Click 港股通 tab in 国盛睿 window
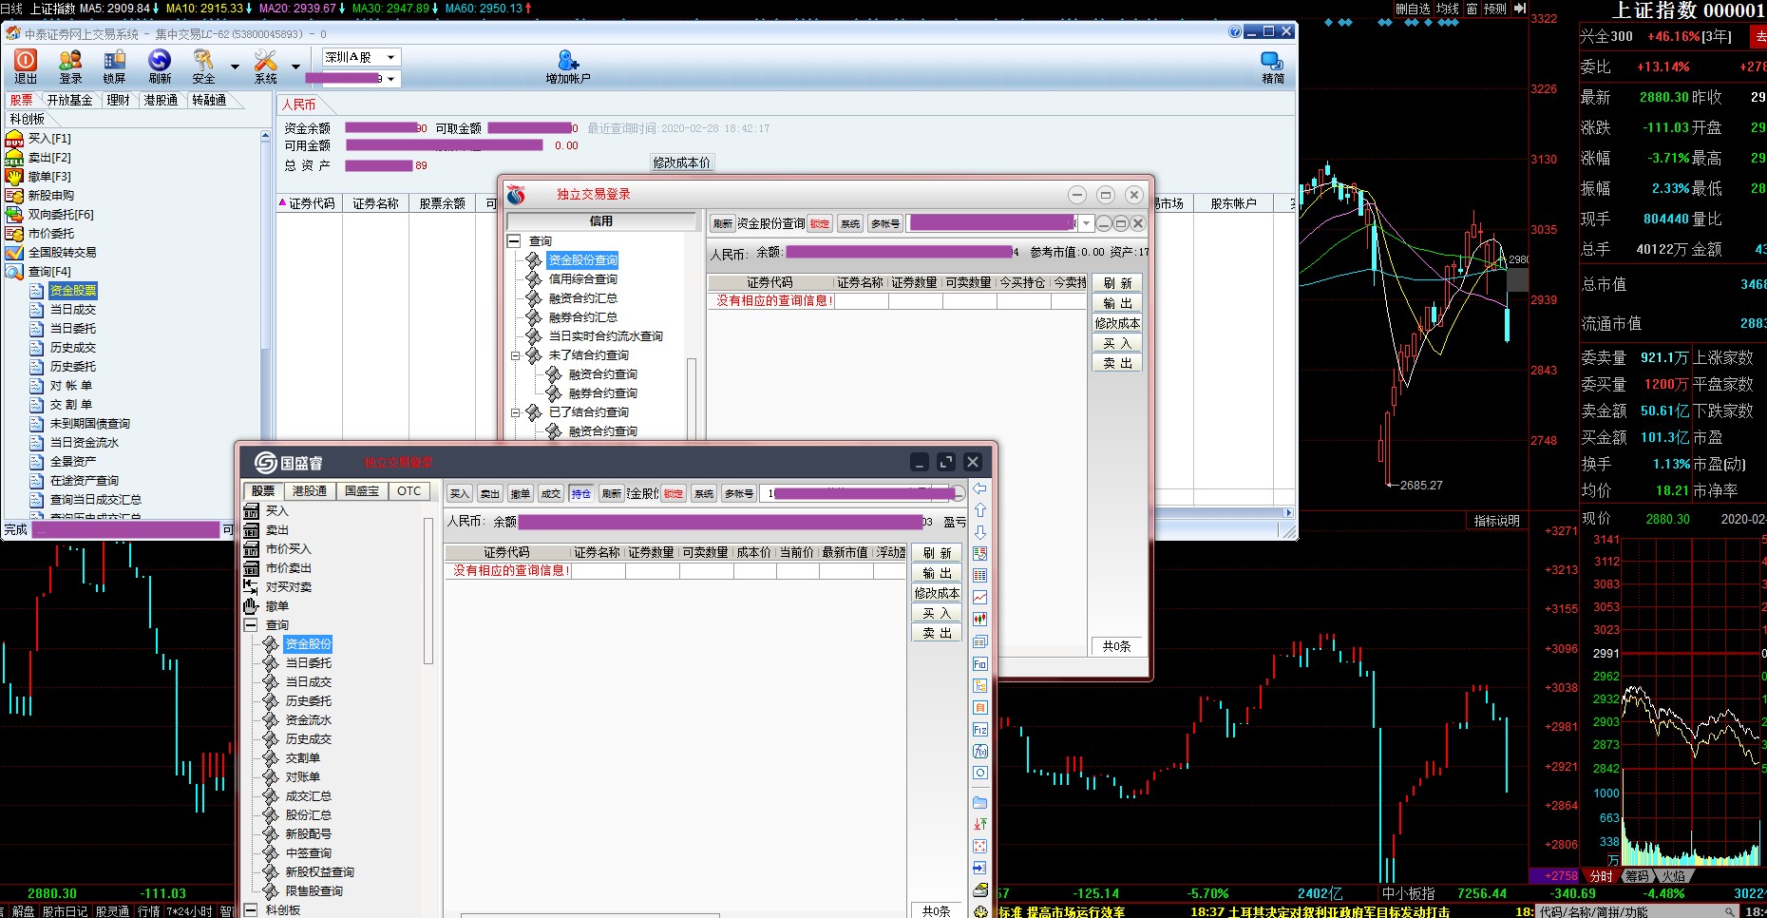1767x918 pixels. (310, 491)
